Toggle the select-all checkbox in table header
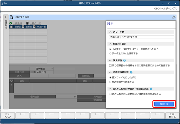Image resolution: width=180 pixels, height=124 pixels. click(11, 27)
